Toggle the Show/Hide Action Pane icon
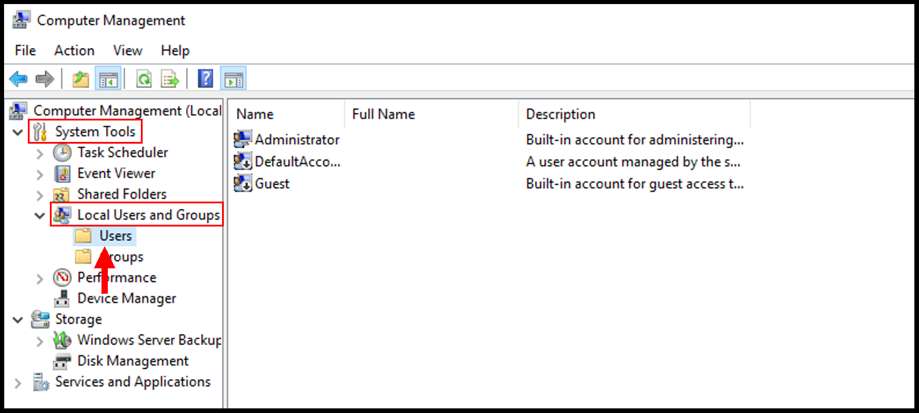Screen dimensions: 919x413 coord(234,78)
